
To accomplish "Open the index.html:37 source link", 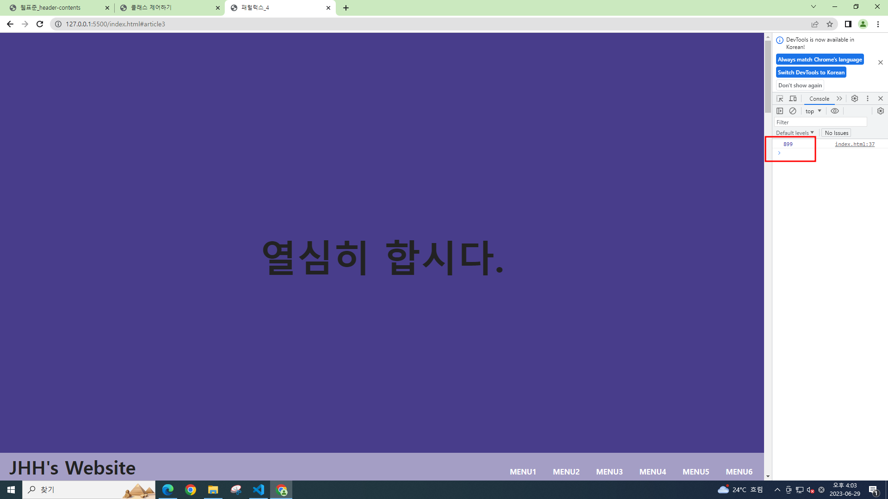I will tap(854, 144).
